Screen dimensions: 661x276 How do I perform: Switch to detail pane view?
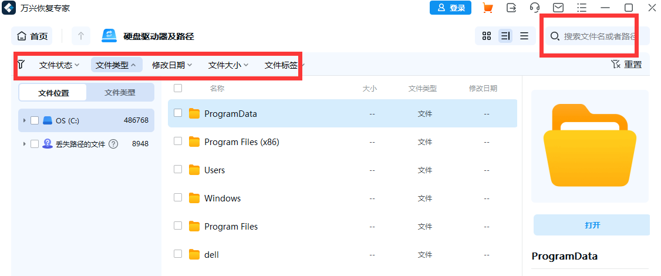pyautogui.click(x=505, y=36)
